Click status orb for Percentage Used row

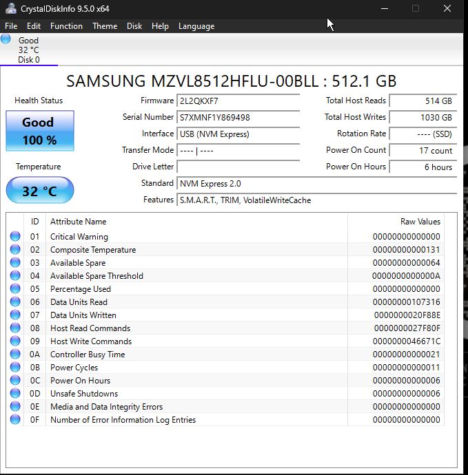pyautogui.click(x=15, y=288)
